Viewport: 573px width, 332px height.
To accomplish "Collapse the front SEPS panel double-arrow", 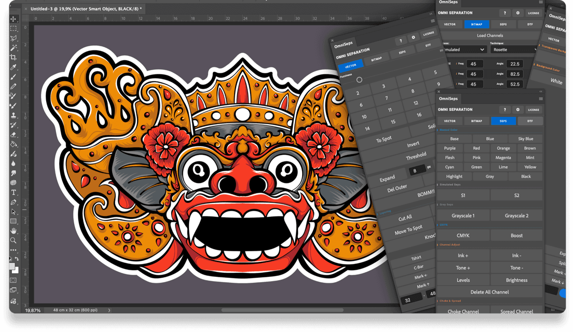I will tap(541, 91).
